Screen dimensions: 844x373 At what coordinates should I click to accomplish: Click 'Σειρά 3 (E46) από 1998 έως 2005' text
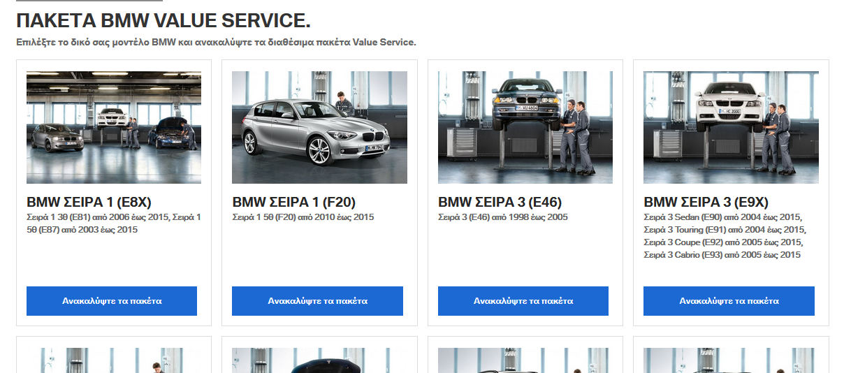point(503,217)
